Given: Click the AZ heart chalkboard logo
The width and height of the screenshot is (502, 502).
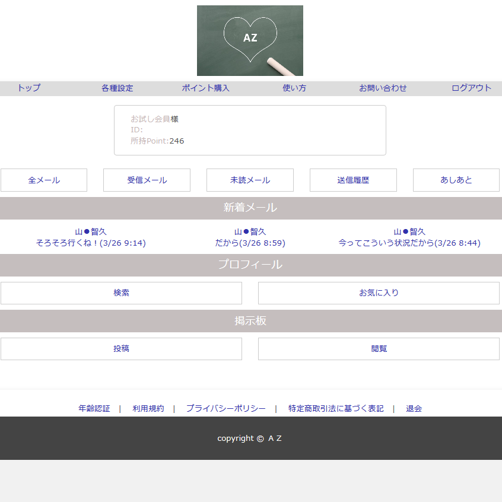Looking at the screenshot, I should point(250,41).
